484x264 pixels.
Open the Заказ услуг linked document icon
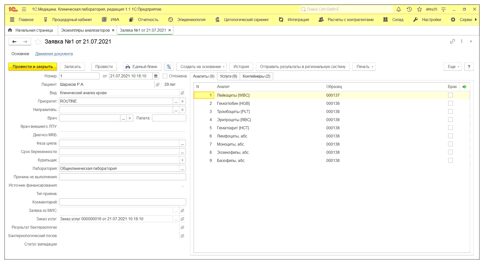pos(182,219)
